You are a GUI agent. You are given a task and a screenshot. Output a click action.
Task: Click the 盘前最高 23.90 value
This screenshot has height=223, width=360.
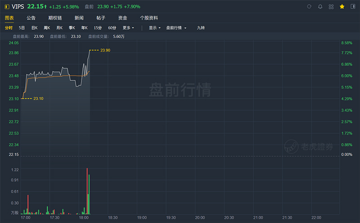(x=39, y=36)
